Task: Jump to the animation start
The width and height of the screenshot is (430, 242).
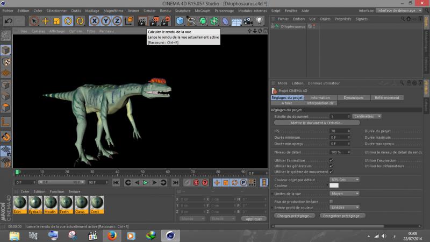Action: (116, 182)
